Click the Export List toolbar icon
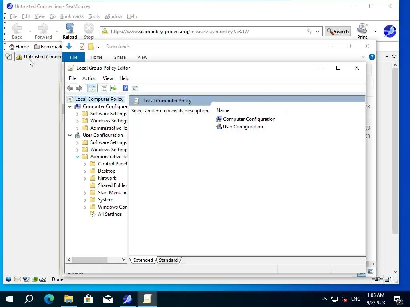Image resolution: width=410 pixels, height=307 pixels. point(113,88)
